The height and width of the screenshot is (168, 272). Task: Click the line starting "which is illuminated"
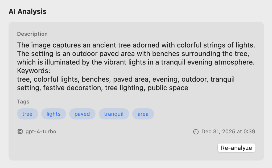click(136, 62)
